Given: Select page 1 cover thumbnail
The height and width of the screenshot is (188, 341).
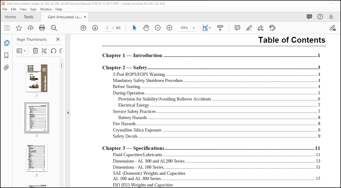Looking at the screenshot, I should 37,78.
